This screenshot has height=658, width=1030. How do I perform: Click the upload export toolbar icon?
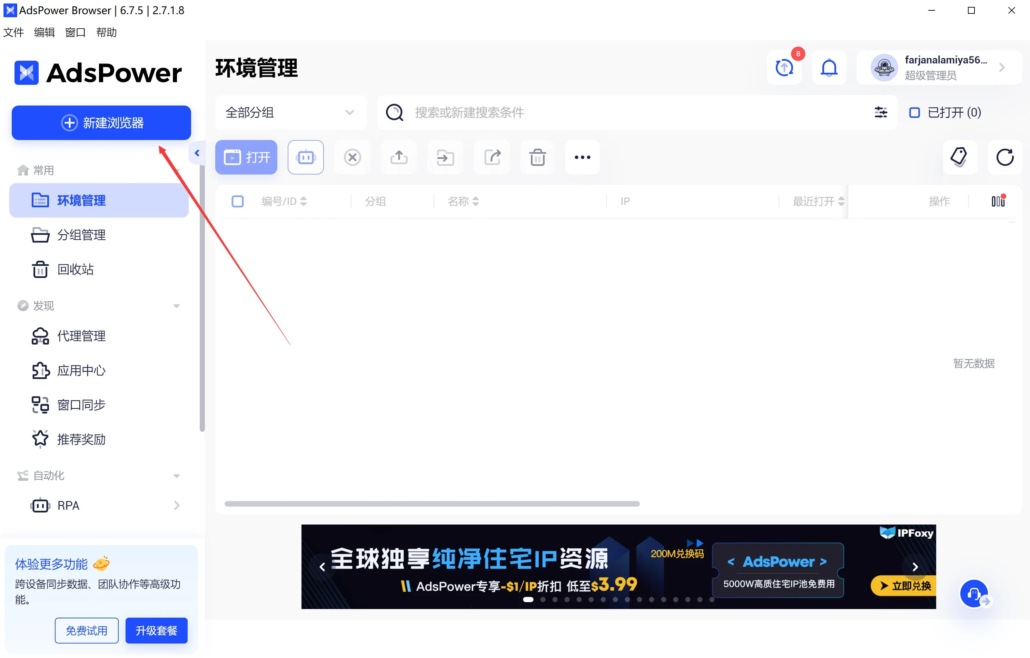coord(399,157)
